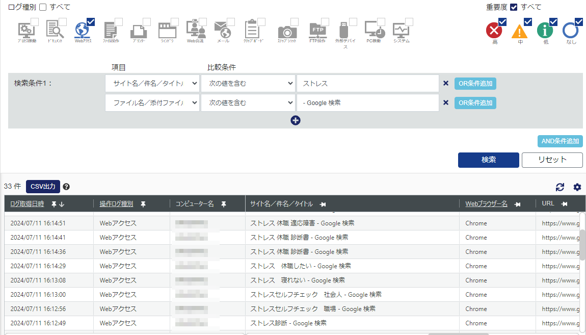Uncheck the なし severity checkbox
The width and height of the screenshot is (586, 335).
click(578, 22)
